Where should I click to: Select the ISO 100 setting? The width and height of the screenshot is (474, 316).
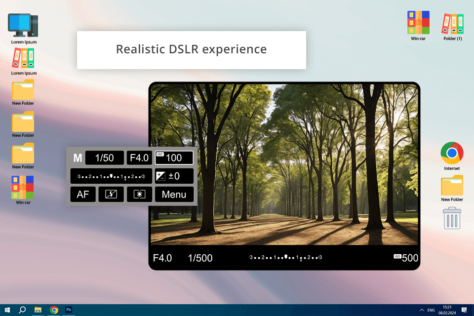[x=174, y=158]
